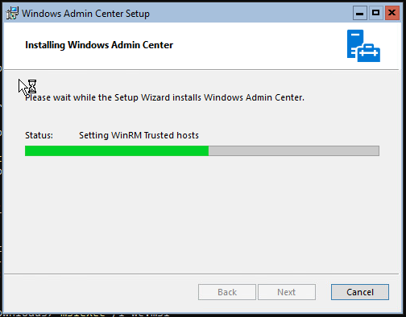Click the empty gray area below the progress bar

pos(201,215)
